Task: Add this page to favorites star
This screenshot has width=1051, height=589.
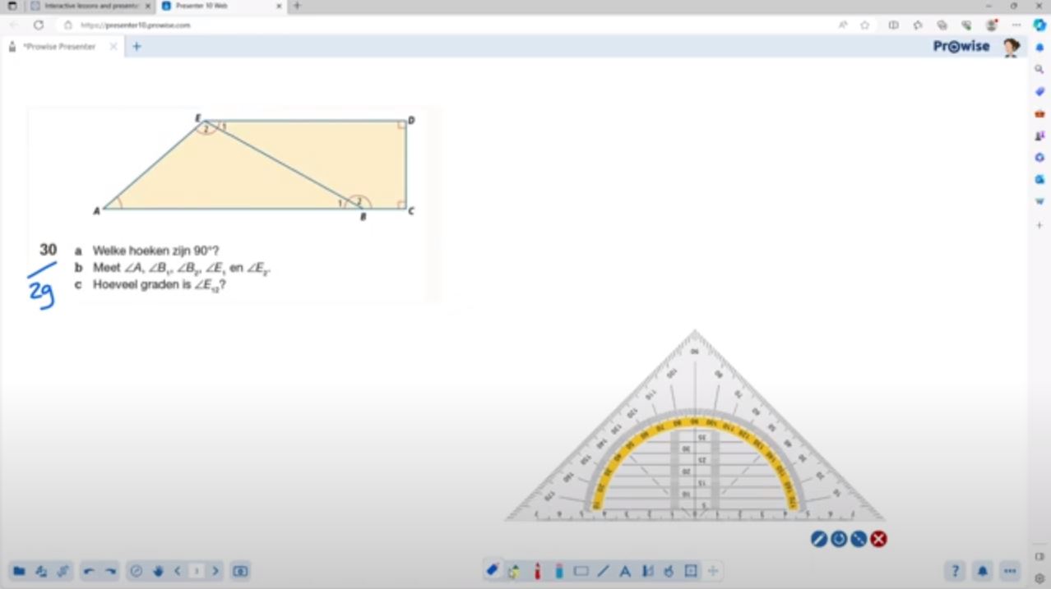Action: pos(865,25)
